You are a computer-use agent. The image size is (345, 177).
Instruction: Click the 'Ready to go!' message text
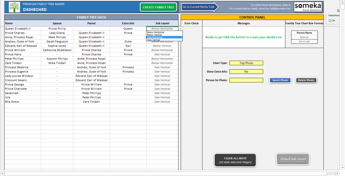(243, 37)
